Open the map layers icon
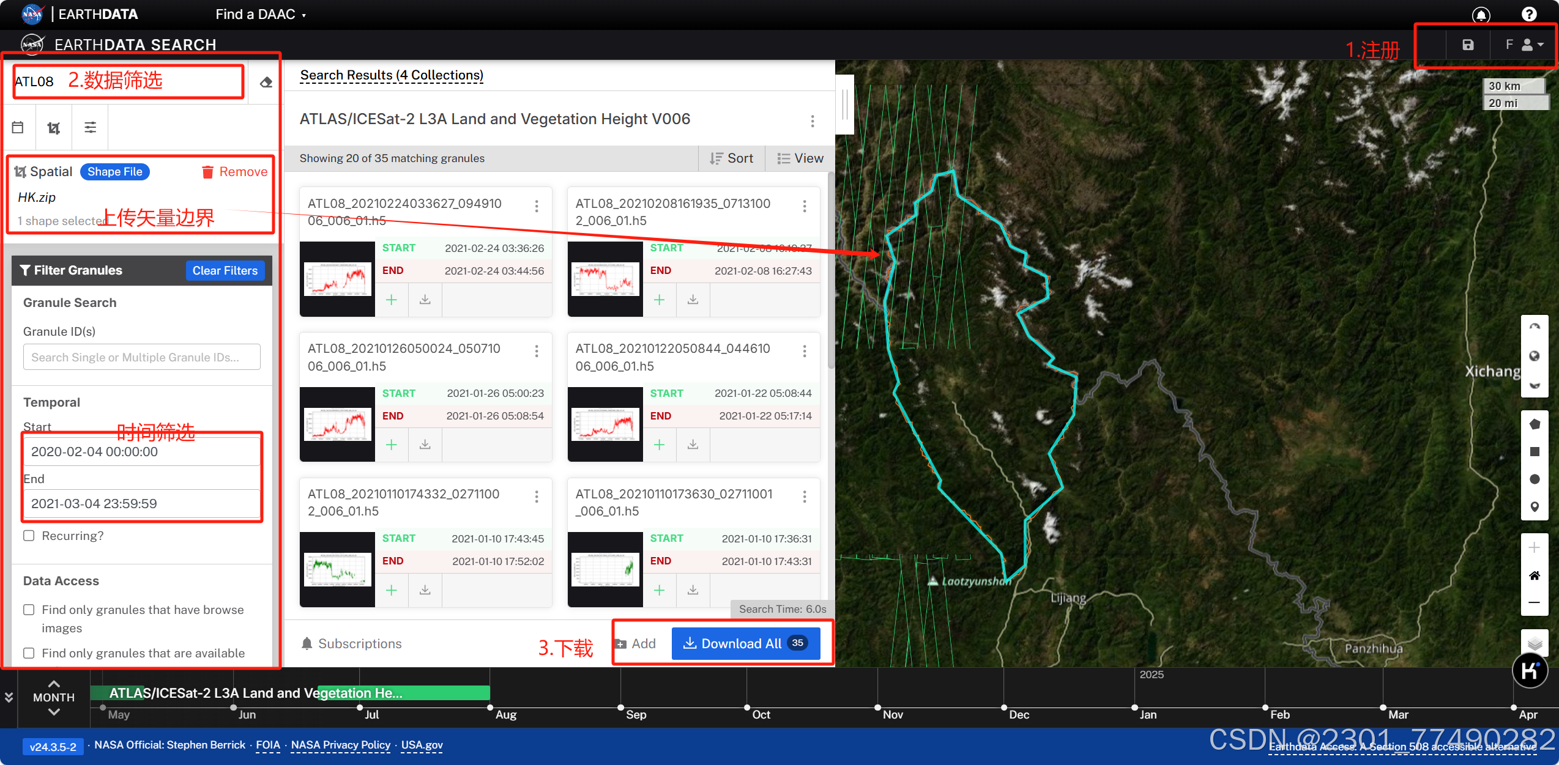Image resolution: width=1559 pixels, height=765 pixels. pyautogui.click(x=1535, y=643)
